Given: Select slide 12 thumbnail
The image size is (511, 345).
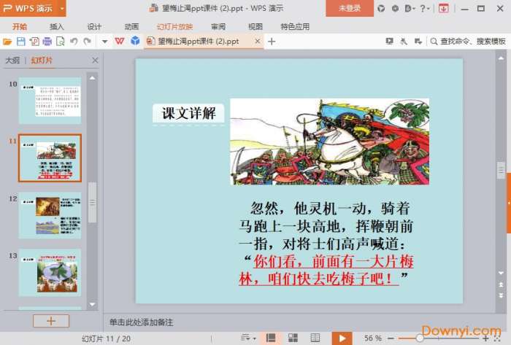Looking at the screenshot, I should pos(50,215).
